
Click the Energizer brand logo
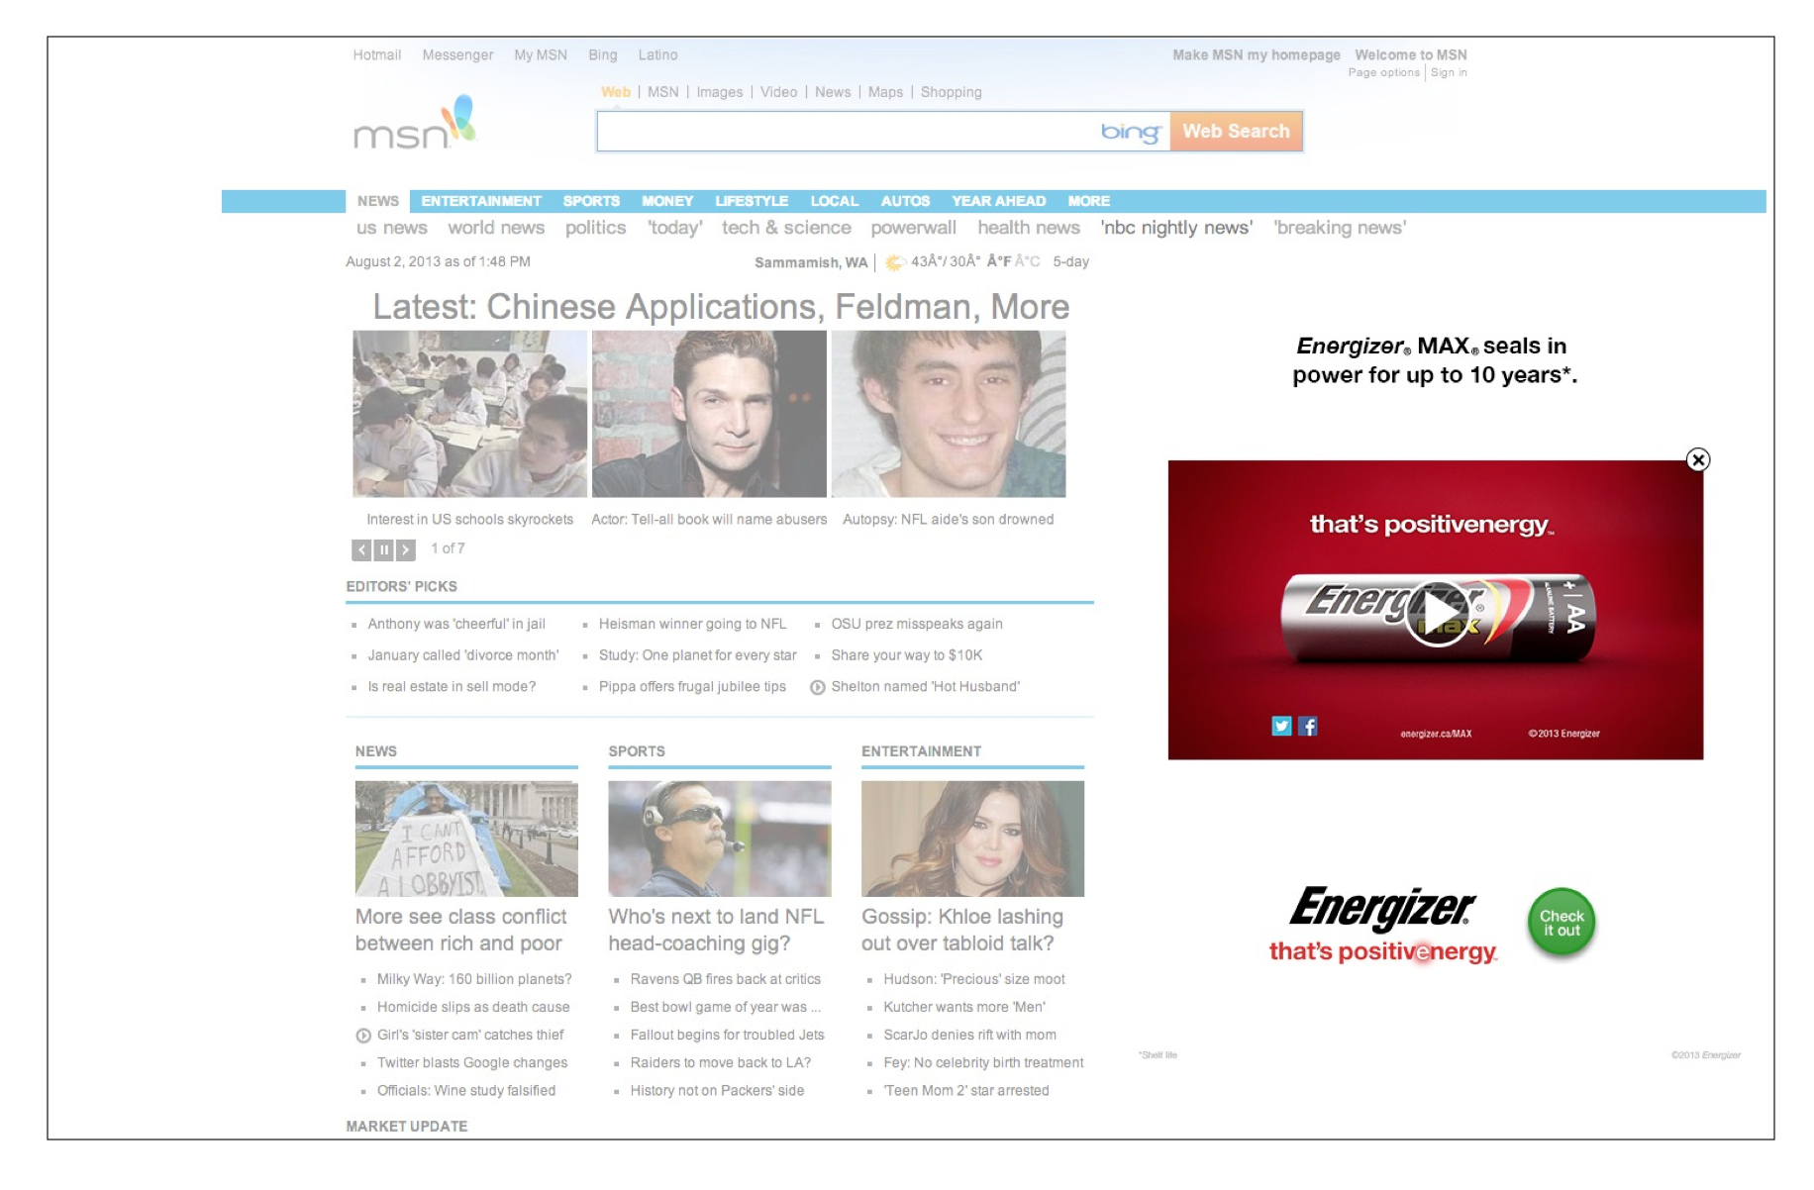(x=1382, y=908)
